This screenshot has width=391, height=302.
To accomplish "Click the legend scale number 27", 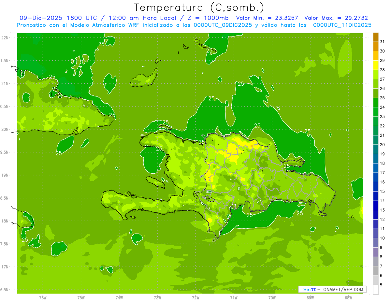I will click(x=382, y=79).
